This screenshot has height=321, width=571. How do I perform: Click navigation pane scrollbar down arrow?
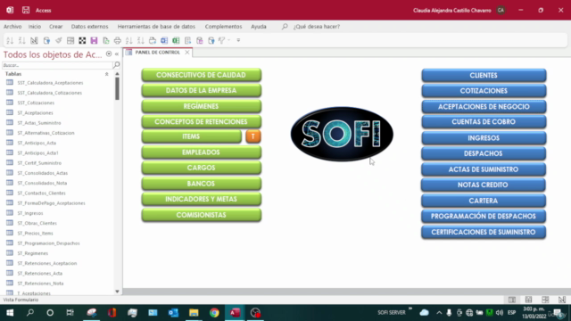click(x=117, y=292)
